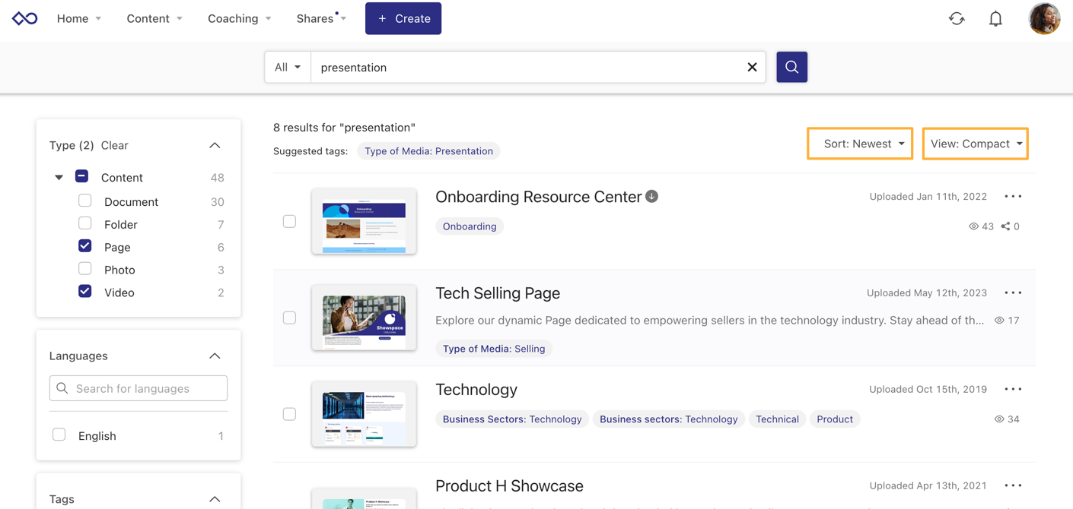This screenshot has height=509, width=1073.
Task: Open more options for Product H Showcase
Action: coord(1013,485)
